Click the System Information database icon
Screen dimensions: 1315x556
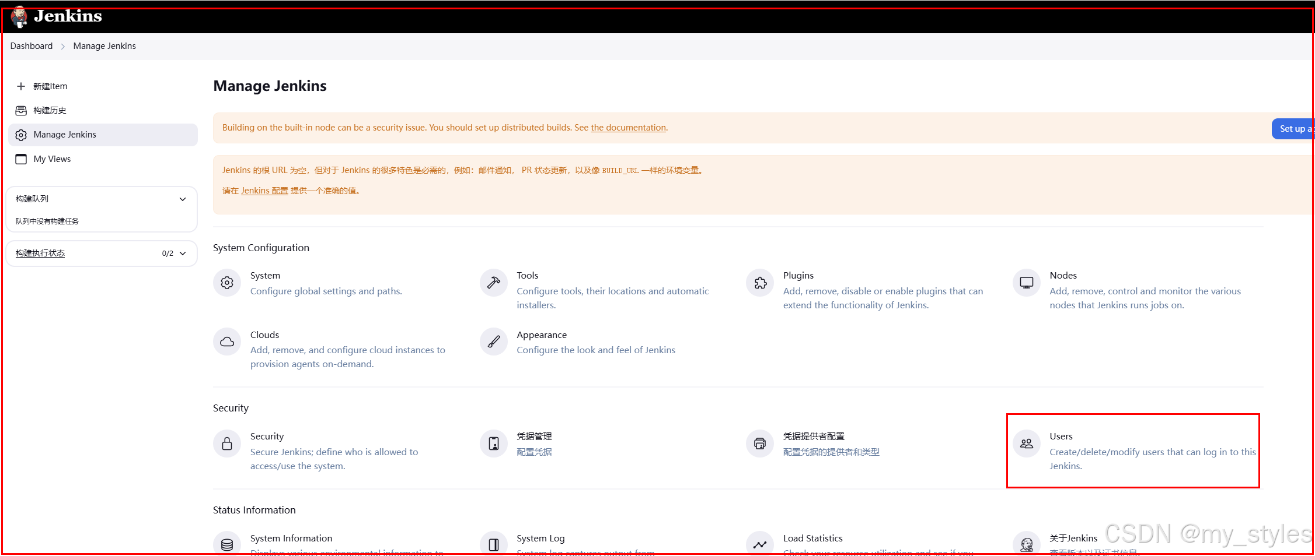[x=227, y=544]
